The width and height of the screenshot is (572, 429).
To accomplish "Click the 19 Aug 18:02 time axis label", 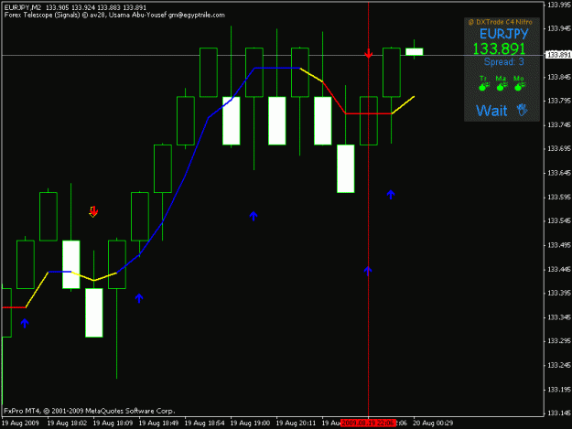I will (x=67, y=424).
